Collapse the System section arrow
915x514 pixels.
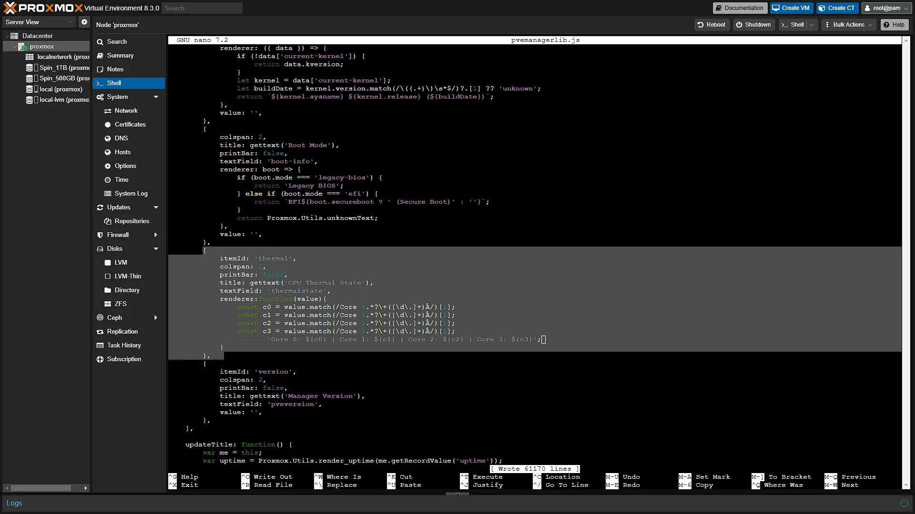point(156,97)
